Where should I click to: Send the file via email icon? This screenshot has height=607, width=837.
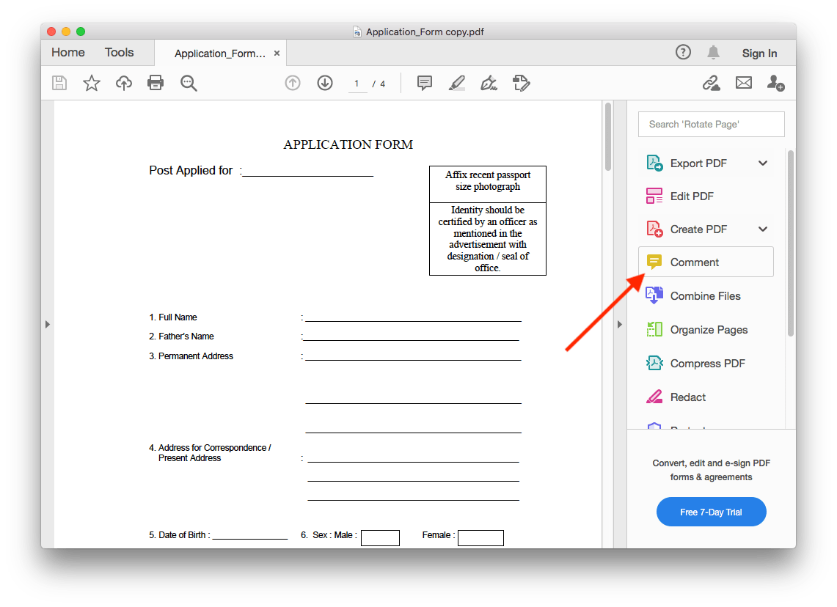[x=743, y=82]
